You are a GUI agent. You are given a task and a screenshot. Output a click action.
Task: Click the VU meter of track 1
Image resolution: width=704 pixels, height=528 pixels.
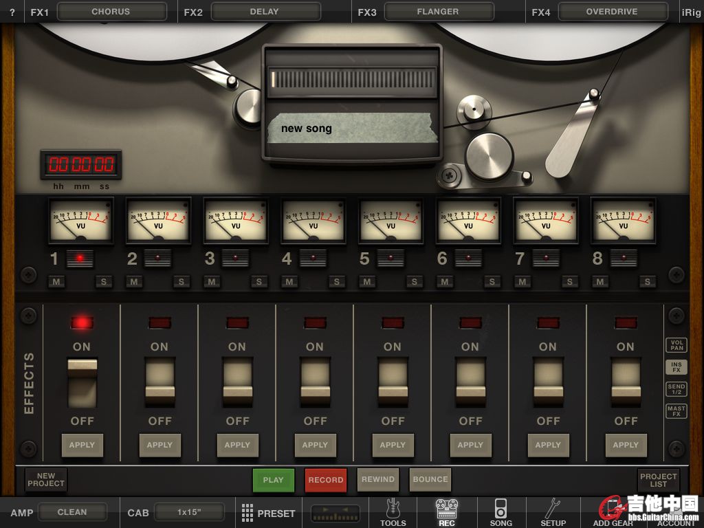81,221
